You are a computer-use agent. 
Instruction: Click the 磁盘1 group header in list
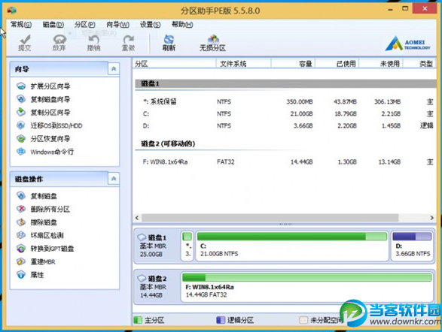285,83
